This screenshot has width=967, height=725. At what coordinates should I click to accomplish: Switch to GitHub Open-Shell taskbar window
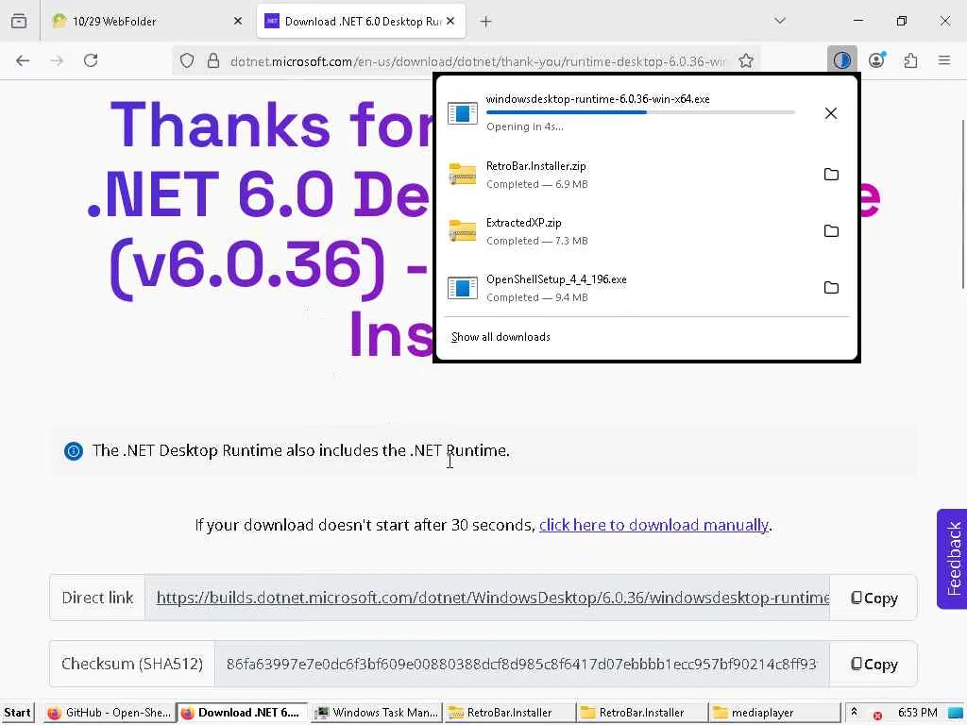point(110,713)
